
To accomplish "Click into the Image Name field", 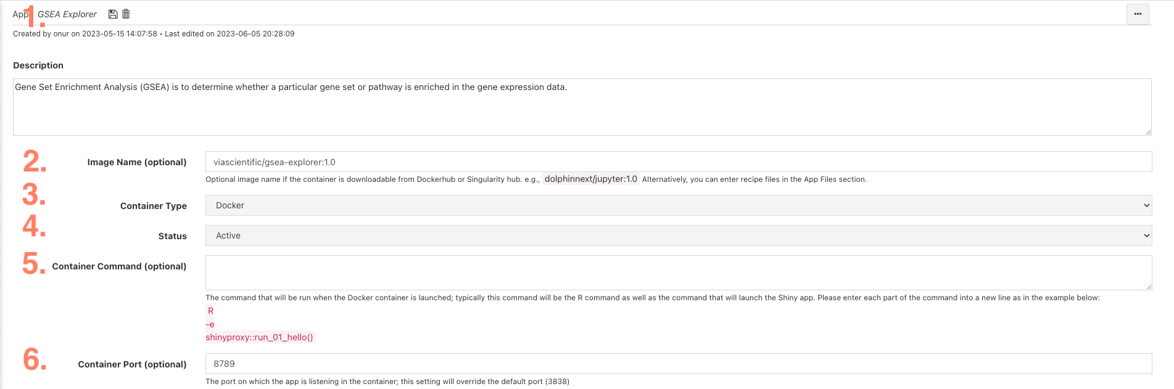I will tap(679, 162).
